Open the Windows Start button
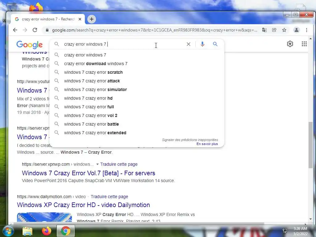Screen dimensions: 316x237 [8, 231]
